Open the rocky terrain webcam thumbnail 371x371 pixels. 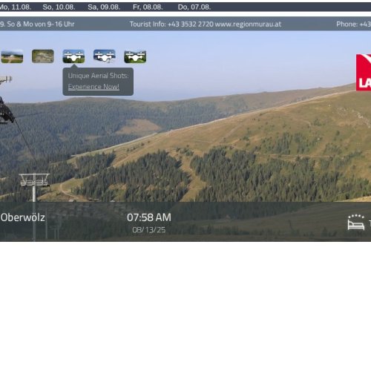[43, 56]
